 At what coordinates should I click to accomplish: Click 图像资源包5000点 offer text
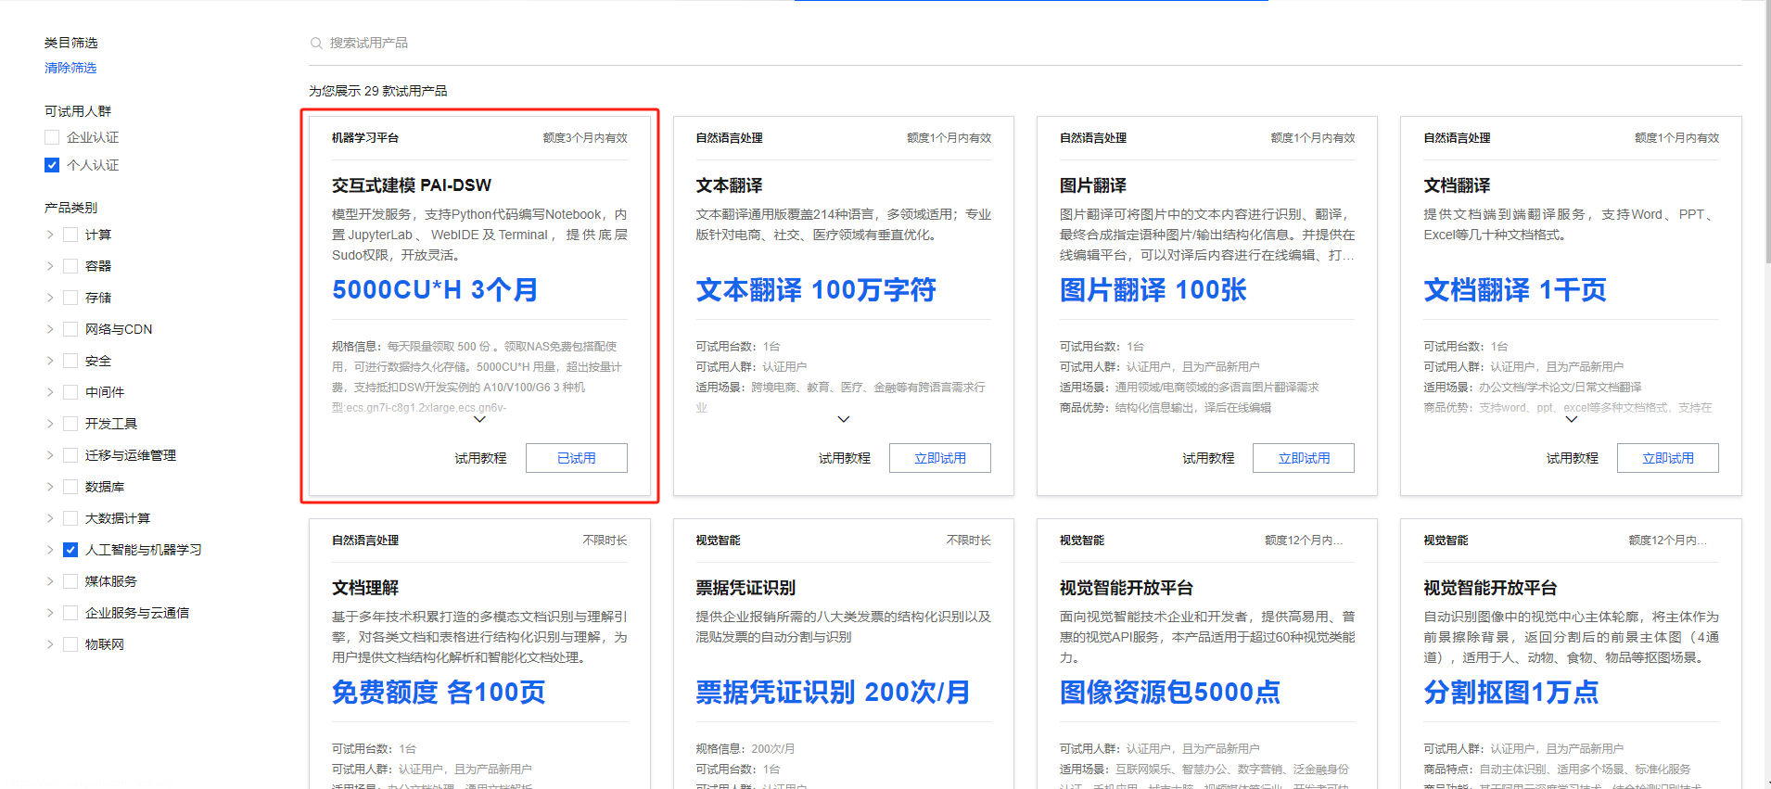[1170, 693]
